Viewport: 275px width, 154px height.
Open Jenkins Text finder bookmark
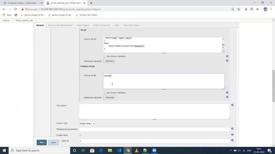point(87,15)
